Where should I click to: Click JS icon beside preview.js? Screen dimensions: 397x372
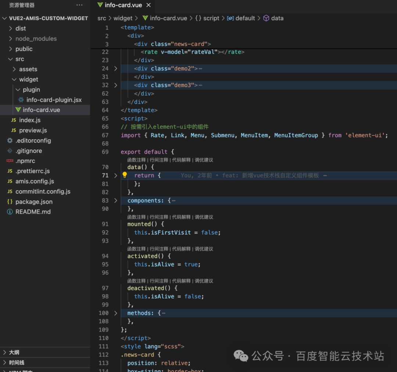coord(14,130)
